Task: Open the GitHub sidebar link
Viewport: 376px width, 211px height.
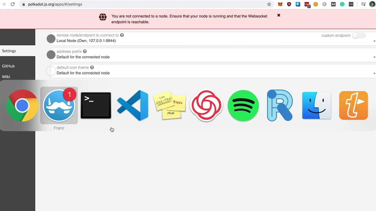Action: pos(8,66)
